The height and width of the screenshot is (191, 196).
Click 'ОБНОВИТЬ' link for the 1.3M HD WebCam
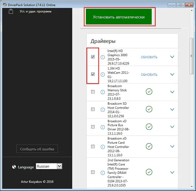coord(149,75)
